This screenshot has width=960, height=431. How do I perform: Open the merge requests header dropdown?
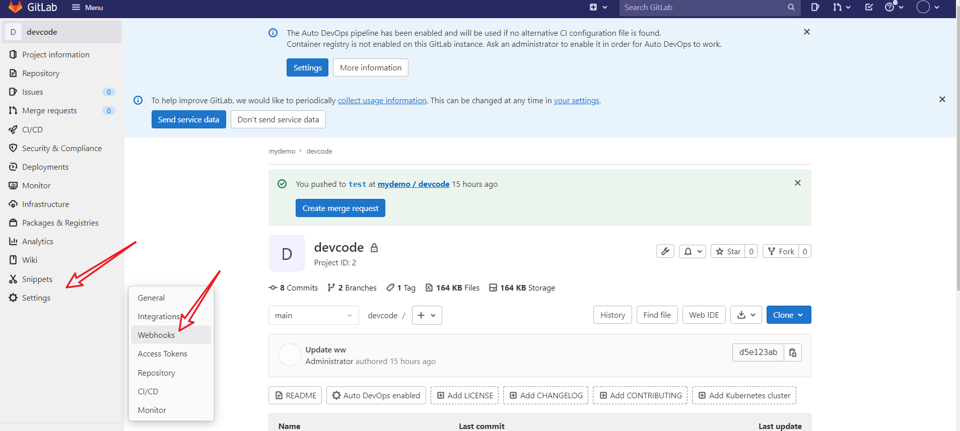pos(841,7)
